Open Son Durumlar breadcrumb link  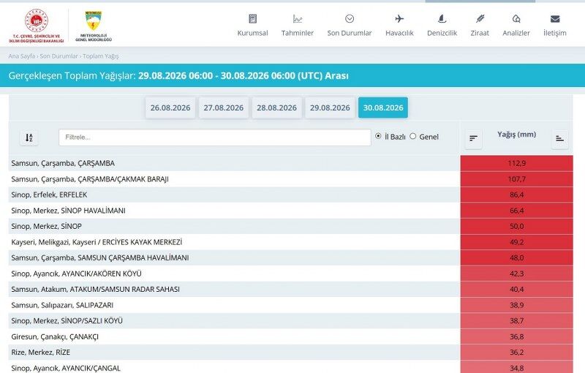coord(59,56)
